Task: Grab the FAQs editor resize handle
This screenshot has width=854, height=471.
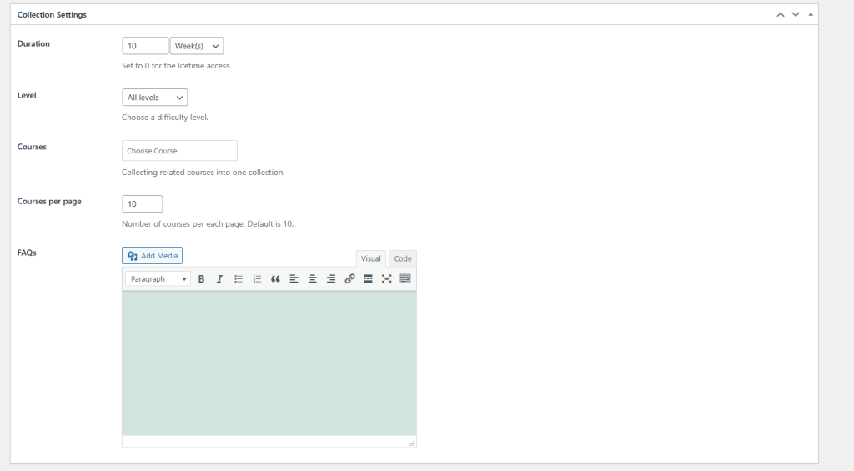Action: click(412, 443)
